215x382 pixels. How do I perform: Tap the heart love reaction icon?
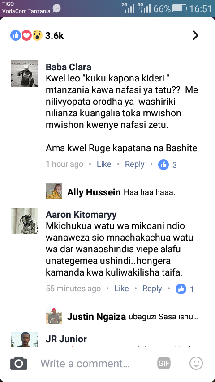(26, 36)
